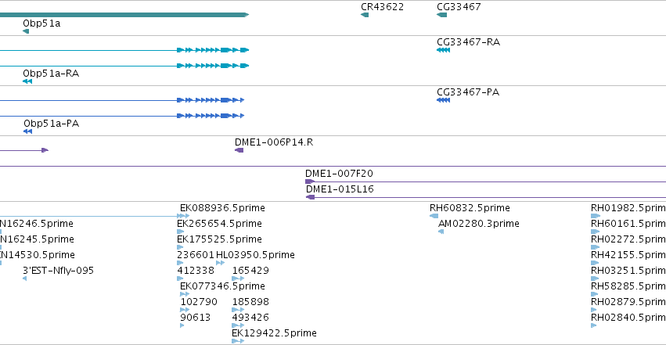Open the EK088936.5prime label link
Screen dimensions: 666x345
(x=222, y=208)
